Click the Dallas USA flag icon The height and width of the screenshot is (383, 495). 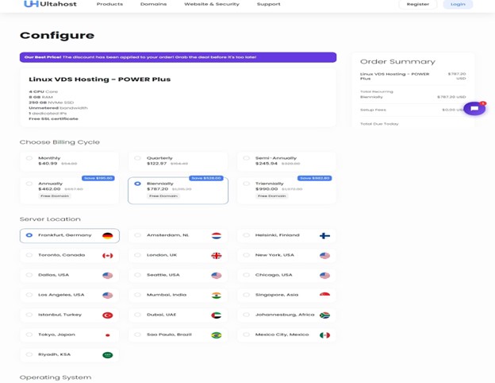[108, 276]
